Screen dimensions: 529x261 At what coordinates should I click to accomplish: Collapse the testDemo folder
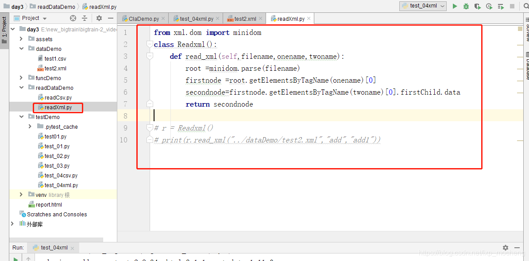pyautogui.click(x=21, y=117)
